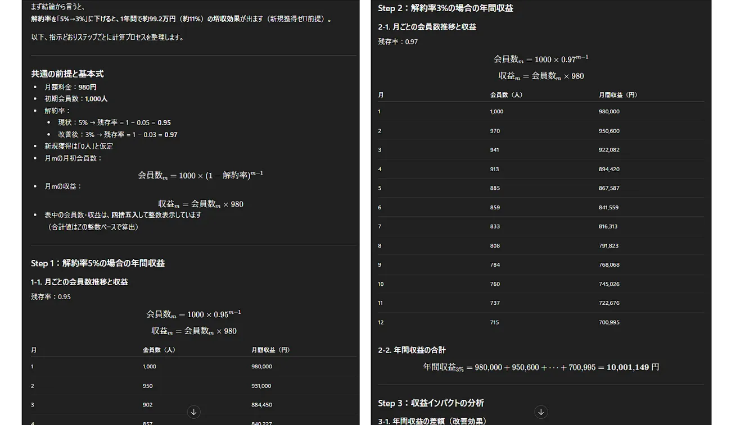Screen dimensions: 736x425
Task: Click the 月額料金：980円 bullet item
Action: pos(70,88)
